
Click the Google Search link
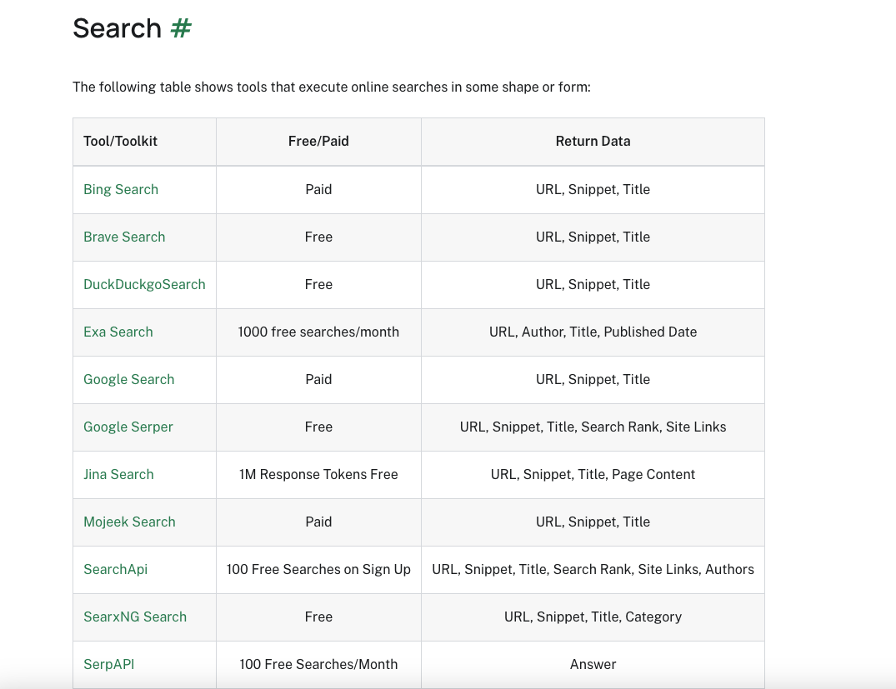[x=129, y=379]
